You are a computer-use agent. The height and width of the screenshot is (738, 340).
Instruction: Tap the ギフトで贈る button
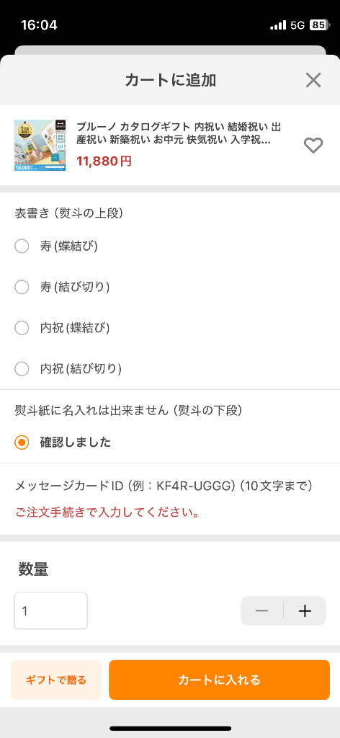pos(56,680)
